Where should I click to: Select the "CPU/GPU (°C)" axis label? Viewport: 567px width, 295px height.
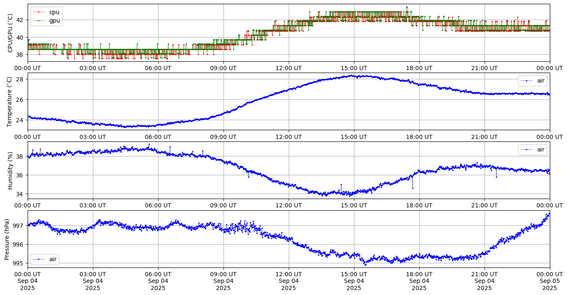click(10, 33)
